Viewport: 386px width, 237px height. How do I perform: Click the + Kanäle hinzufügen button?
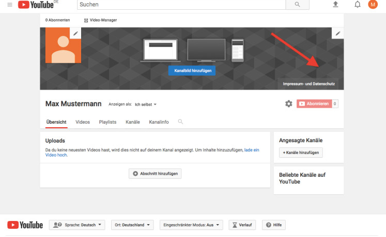click(x=301, y=153)
